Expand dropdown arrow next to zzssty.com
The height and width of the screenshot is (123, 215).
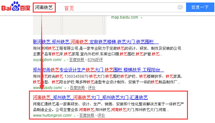coord(65,88)
